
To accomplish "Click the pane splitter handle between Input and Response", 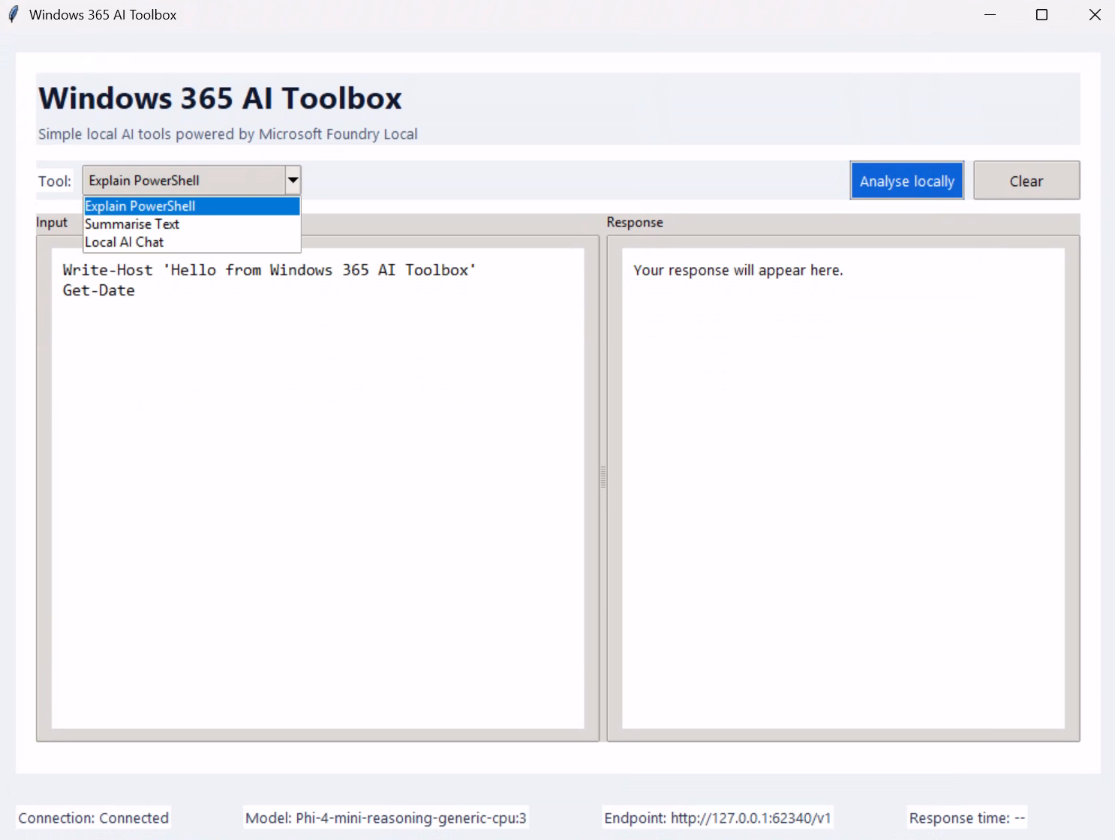I will 603,477.
